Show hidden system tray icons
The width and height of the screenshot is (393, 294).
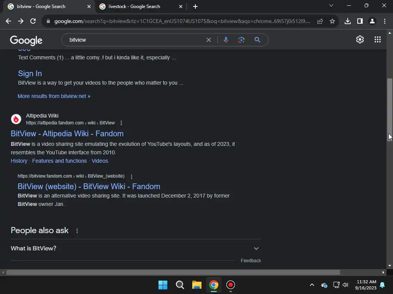[312, 285]
